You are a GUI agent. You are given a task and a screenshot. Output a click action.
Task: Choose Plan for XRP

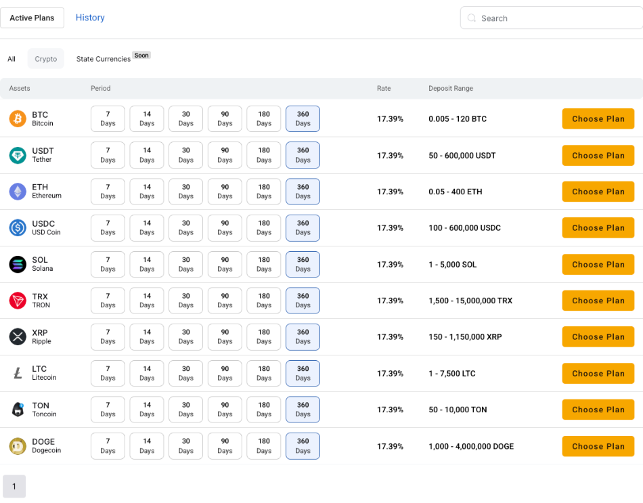pyautogui.click(x=598, y=337)
